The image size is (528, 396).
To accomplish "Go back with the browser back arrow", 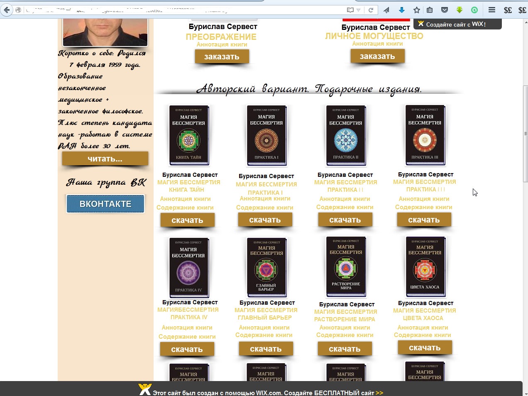I will [x=7, y=10].
